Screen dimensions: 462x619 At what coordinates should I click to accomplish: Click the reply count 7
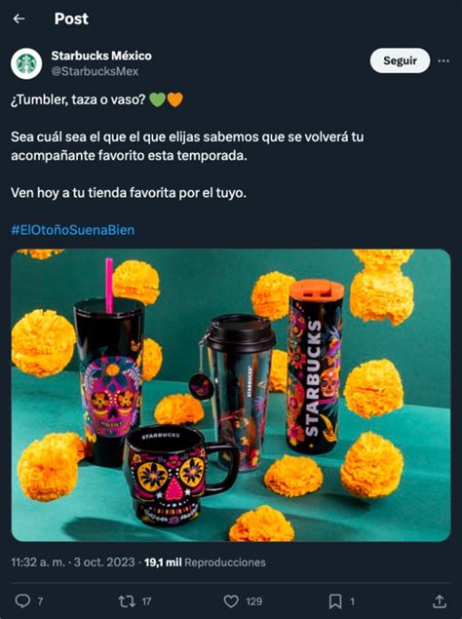tap(40, 601)
